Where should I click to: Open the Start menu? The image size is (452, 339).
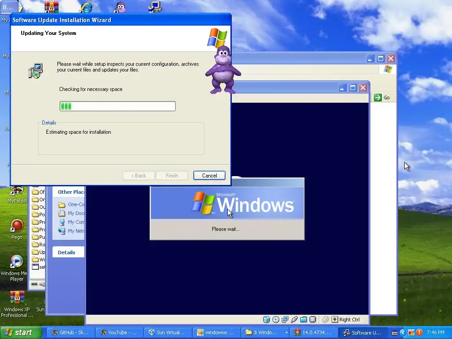click(x=20, y=332)
